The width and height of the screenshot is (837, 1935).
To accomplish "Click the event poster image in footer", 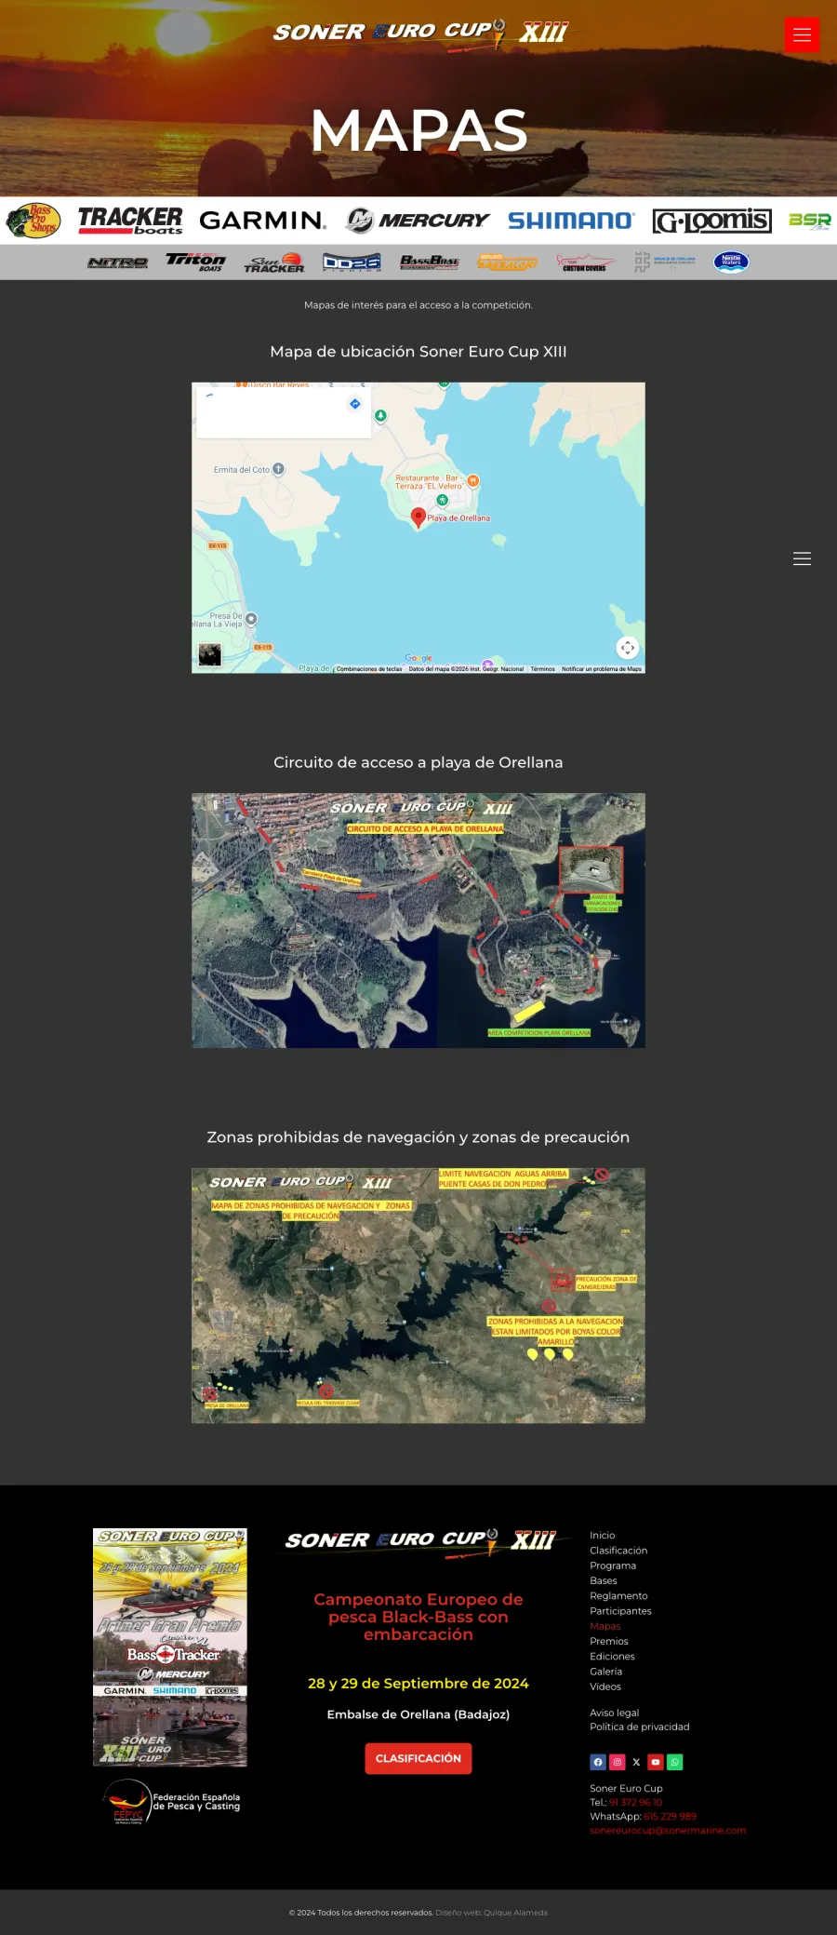I will (170, 1646).
